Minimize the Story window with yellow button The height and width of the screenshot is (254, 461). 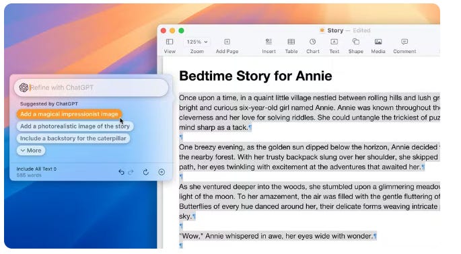pyautogui.click(x=172, y=30)
